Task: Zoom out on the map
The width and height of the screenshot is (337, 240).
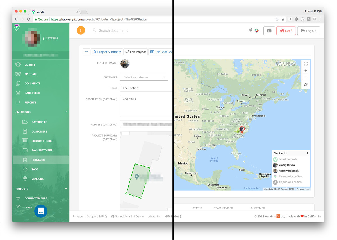Action: [x=306, y=77]
